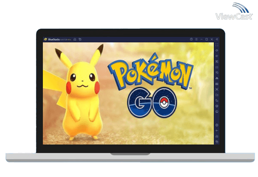Image resolution: width=258 pixels, height=177 pixels.
Task: Click the APK install icon in side toolbar
Action: (x=217, y=84)
